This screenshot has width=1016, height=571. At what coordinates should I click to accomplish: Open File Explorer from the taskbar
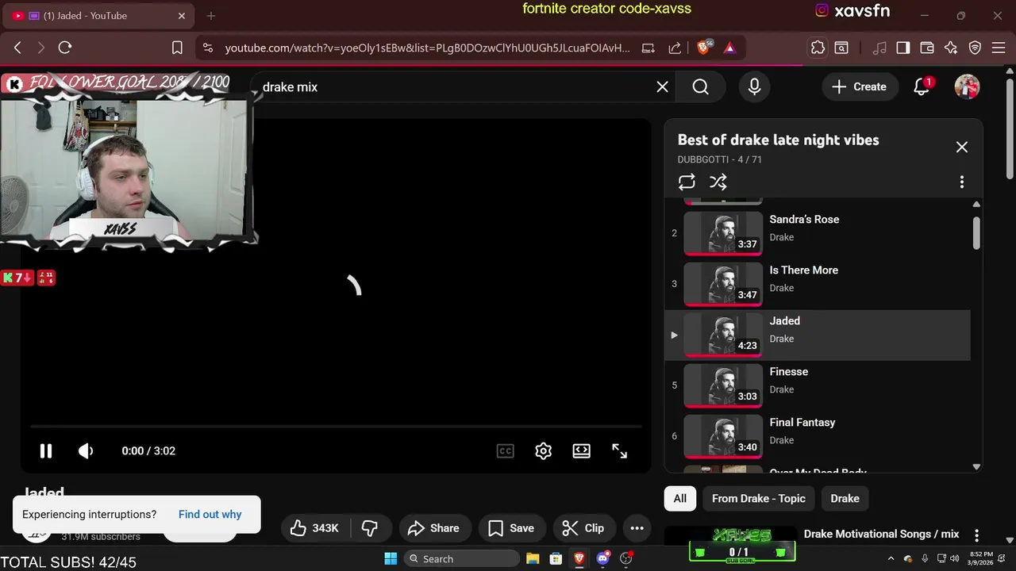(x=533, y=558)
